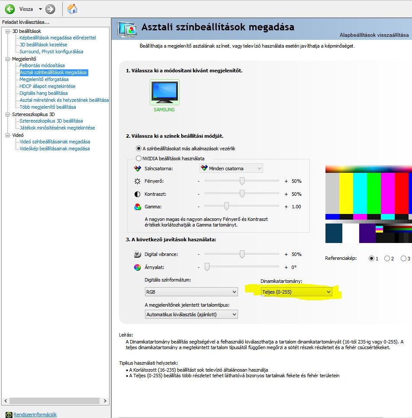The width and height of the screenshot is (412, 418).
Task: Click the Rendszerinformációk NVIDIA icon
Action: tap(9, 415)
